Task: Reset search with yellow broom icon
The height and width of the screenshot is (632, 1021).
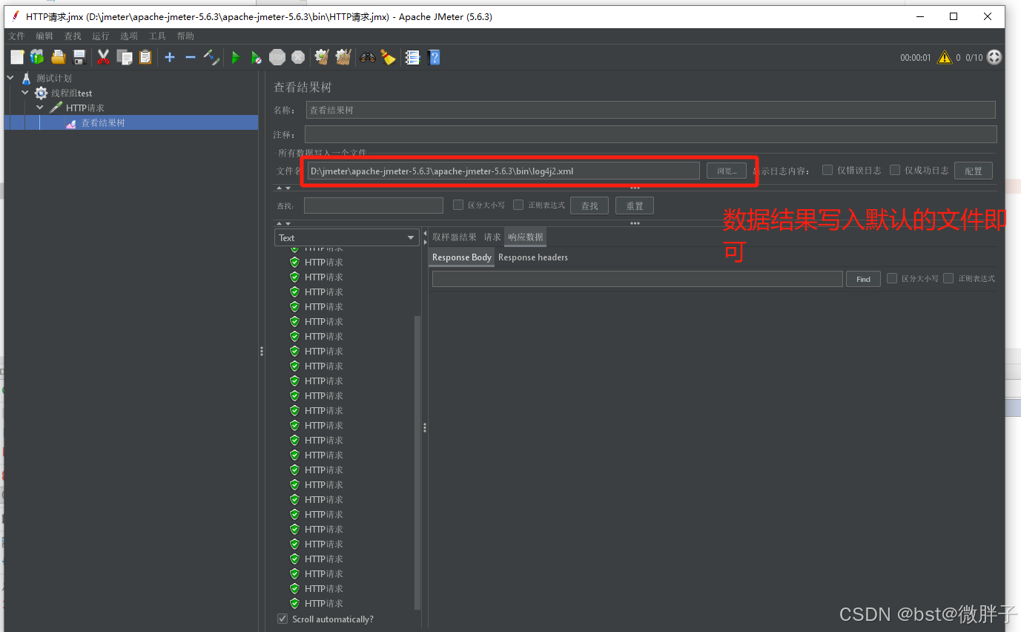Action: 389,57
